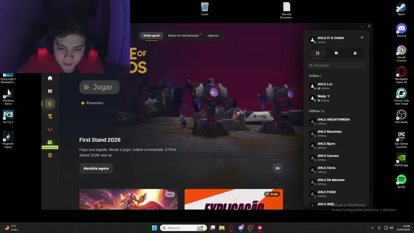Select the Lixeira recycle bin icon
The width and height of the screenshot is (414, 233).
click(x=205, y=9)
